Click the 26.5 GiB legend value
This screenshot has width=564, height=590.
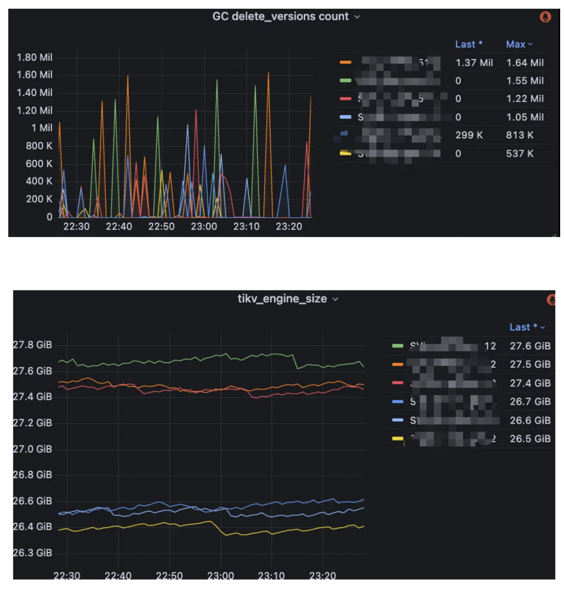click(x=530, y=439)
